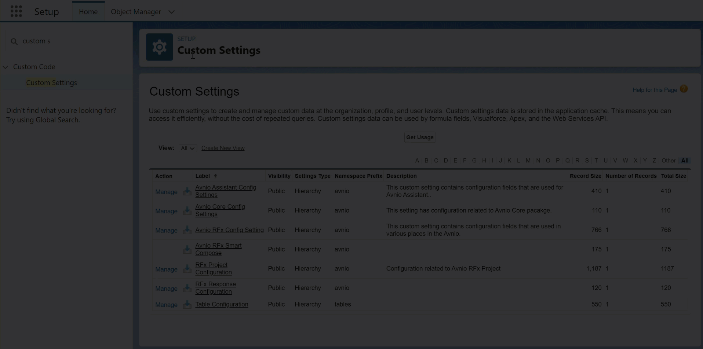This screenshot has width=703, height=349.
Task: Manage RFx Response Configuration
Action: [166, 289]
